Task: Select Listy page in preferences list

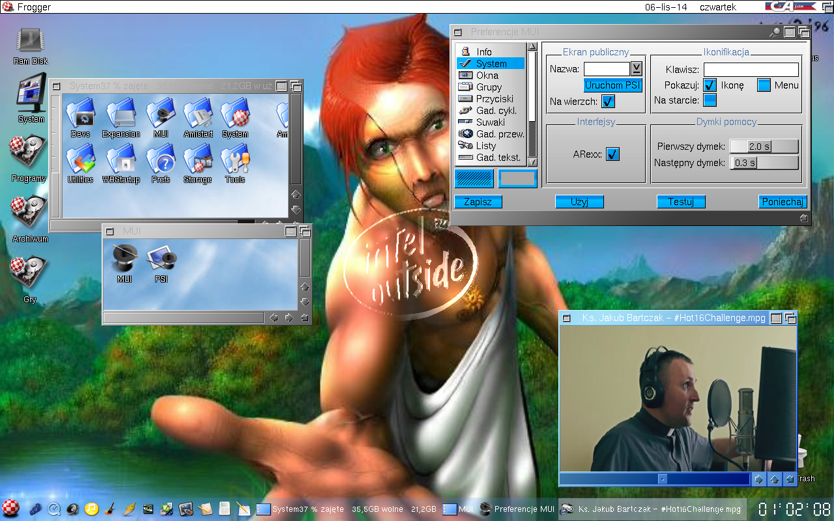Action: click(x=491, y=145)
